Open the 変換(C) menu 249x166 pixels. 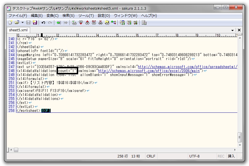(x=53, y=16)
